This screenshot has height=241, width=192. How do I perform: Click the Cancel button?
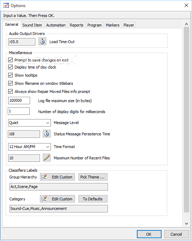[x=176, y=234]
